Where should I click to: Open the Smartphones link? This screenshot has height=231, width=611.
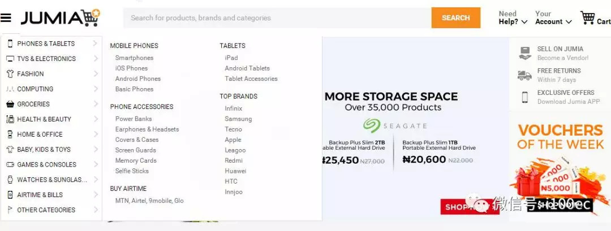point(134,58)
